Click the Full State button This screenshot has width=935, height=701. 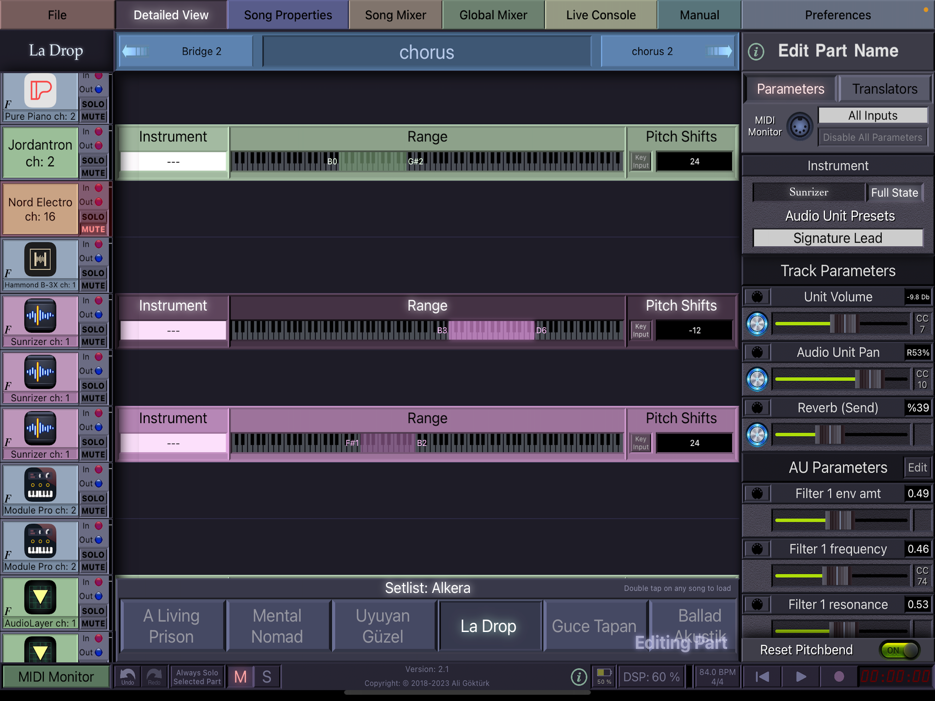point(894,192)
